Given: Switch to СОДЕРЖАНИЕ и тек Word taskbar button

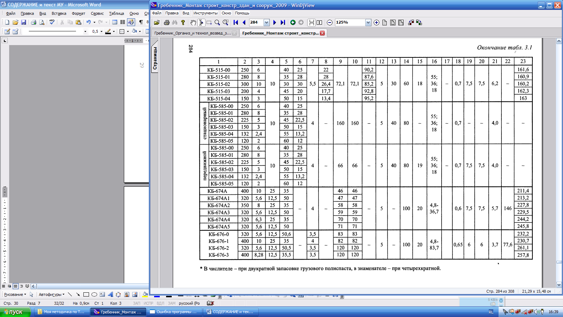Looking at the screenshot, I should click(231, 312).
